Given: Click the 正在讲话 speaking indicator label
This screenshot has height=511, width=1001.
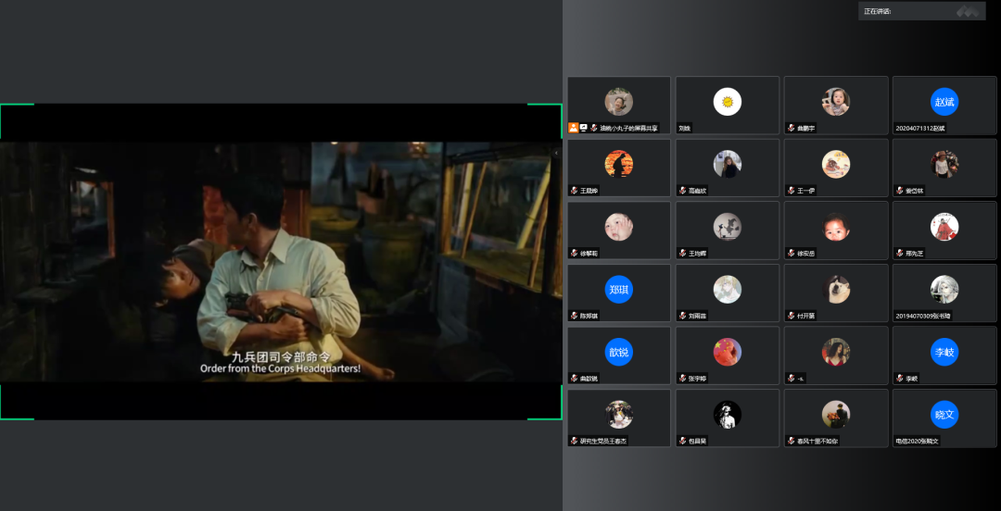Looking at the screenshot, I should (878, 11).
